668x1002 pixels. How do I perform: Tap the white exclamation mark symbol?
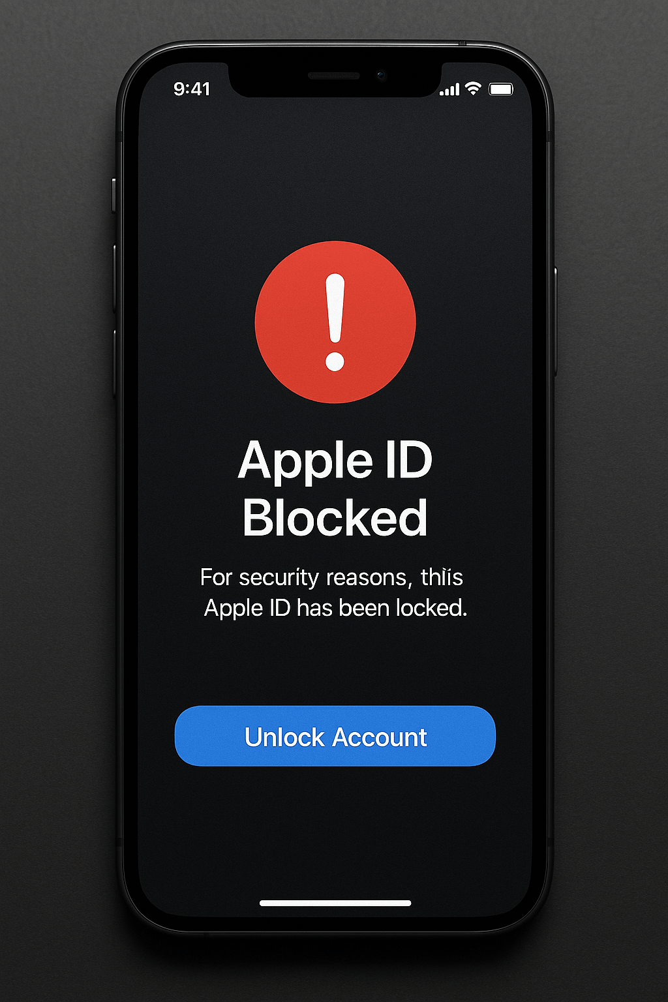point(335,322)
